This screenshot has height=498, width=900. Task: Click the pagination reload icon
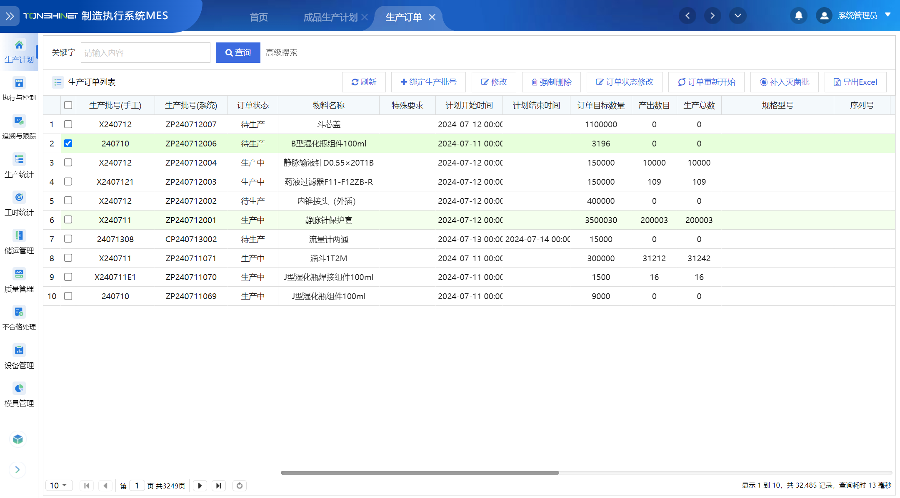[240, 486]
